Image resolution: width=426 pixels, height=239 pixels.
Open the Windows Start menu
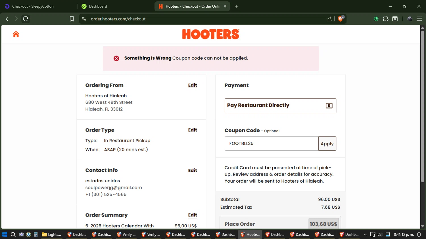tap(4, 234)
